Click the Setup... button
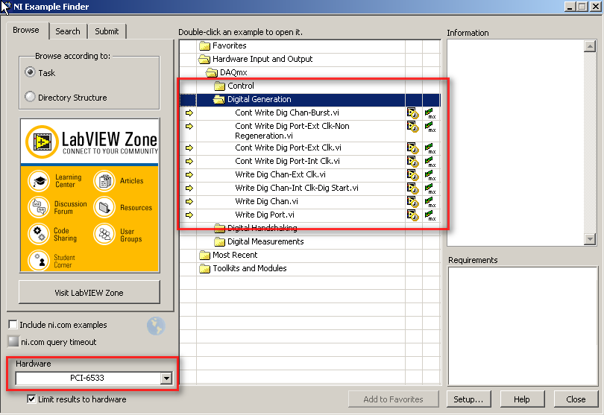The height and width of the screenshot is (415, 604). [x=468, y=399]
